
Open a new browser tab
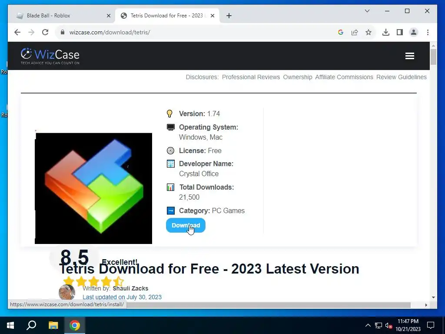(229, 16)
